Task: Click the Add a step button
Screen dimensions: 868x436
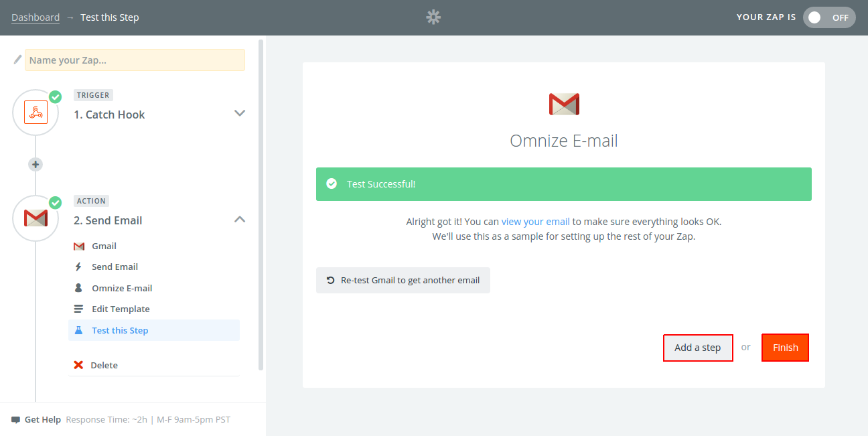Action: [x=698, y=348]
